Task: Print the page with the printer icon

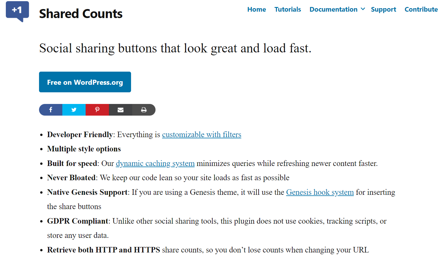Action: point(144,110)
